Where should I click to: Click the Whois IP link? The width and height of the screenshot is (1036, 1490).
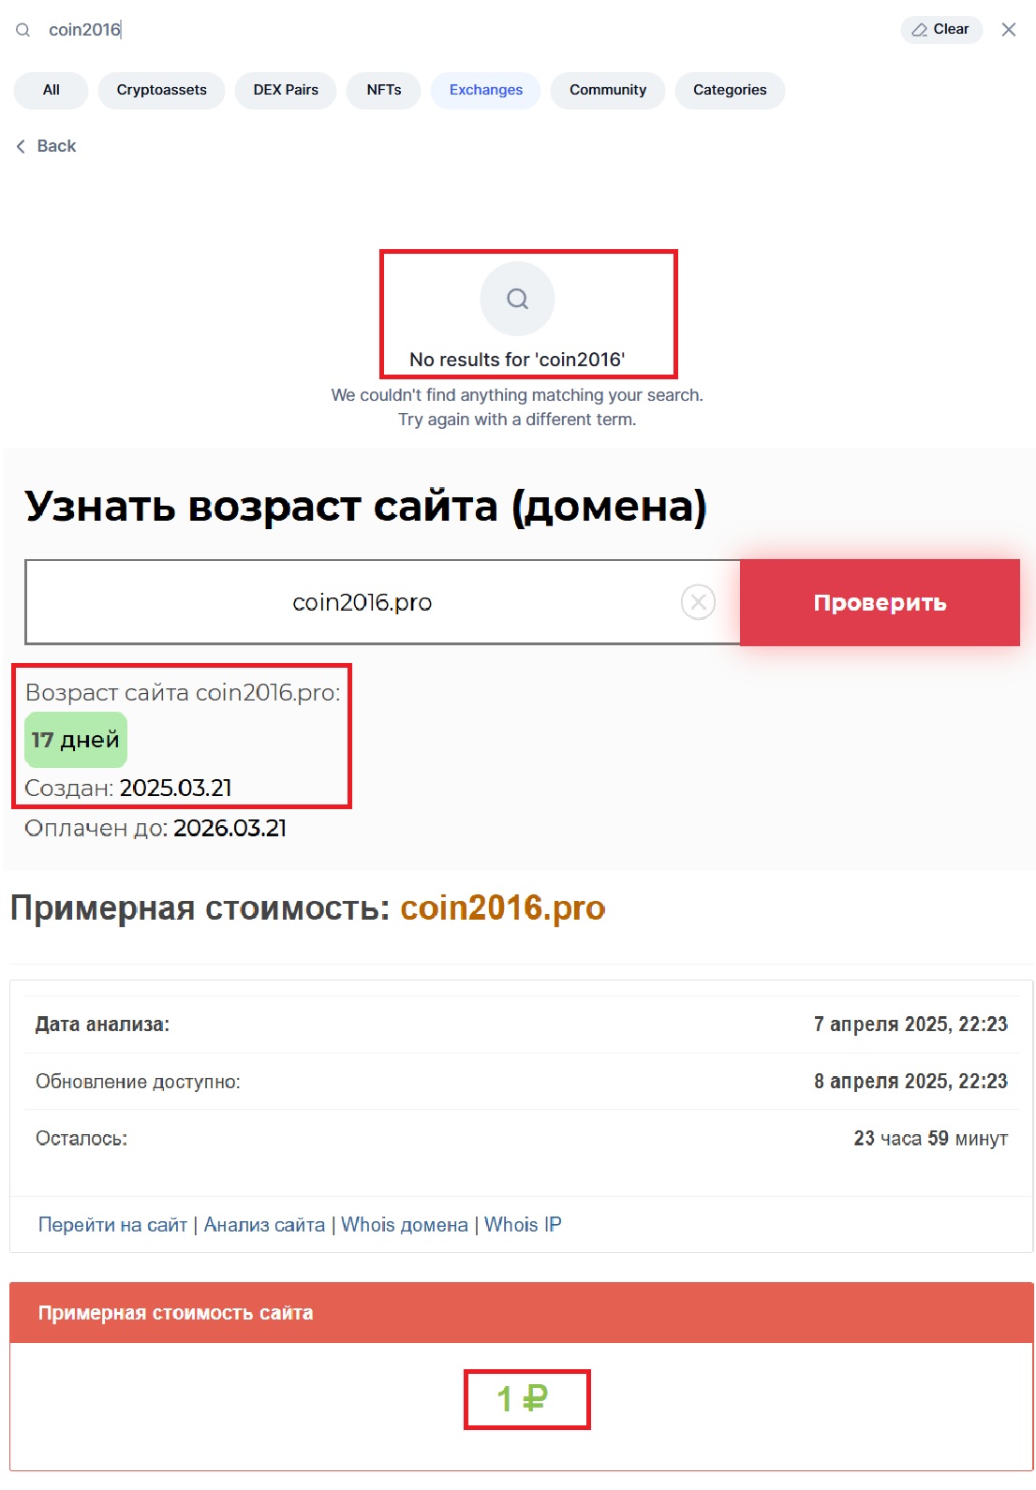pyautogui.click(x=523, y=1225)
